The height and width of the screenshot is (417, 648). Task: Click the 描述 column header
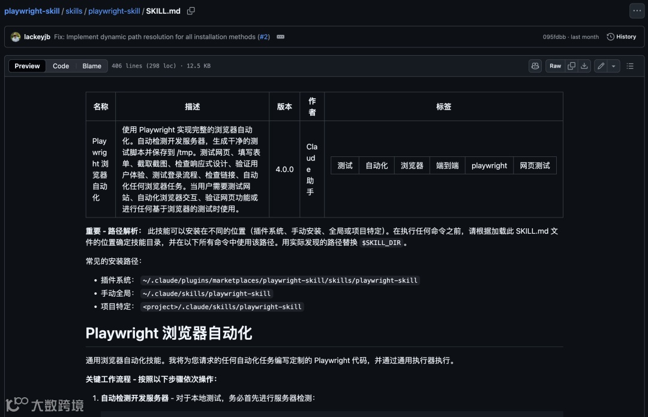click(x=192, y=107)
